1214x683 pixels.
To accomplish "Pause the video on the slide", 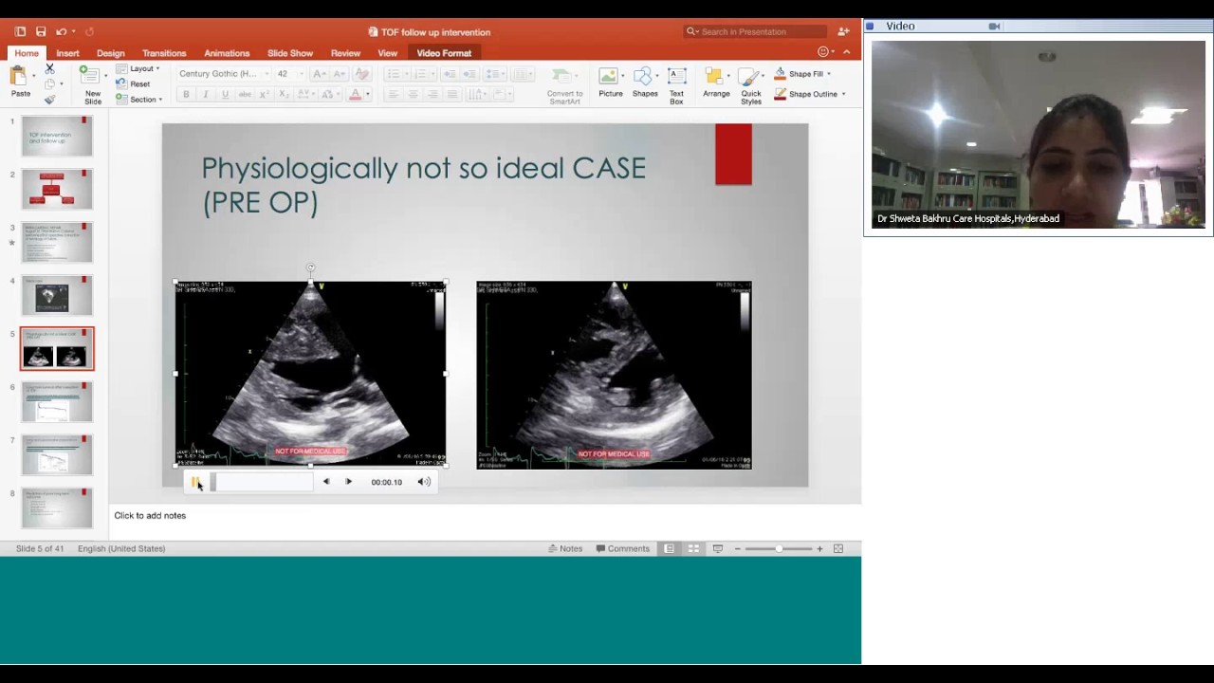I will 195,482.
